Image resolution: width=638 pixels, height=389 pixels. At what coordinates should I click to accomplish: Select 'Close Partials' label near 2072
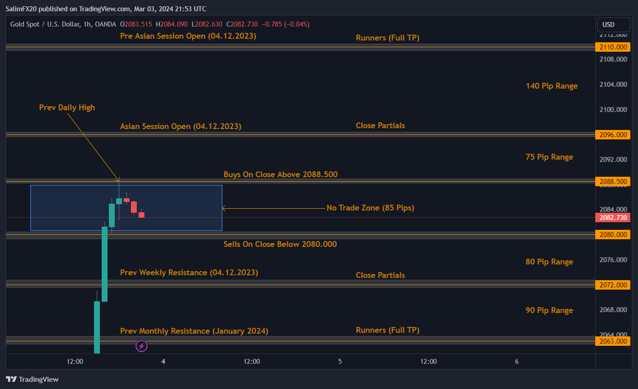[380, 275]
